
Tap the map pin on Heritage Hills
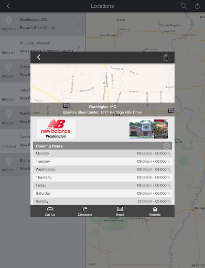point(103,74)
